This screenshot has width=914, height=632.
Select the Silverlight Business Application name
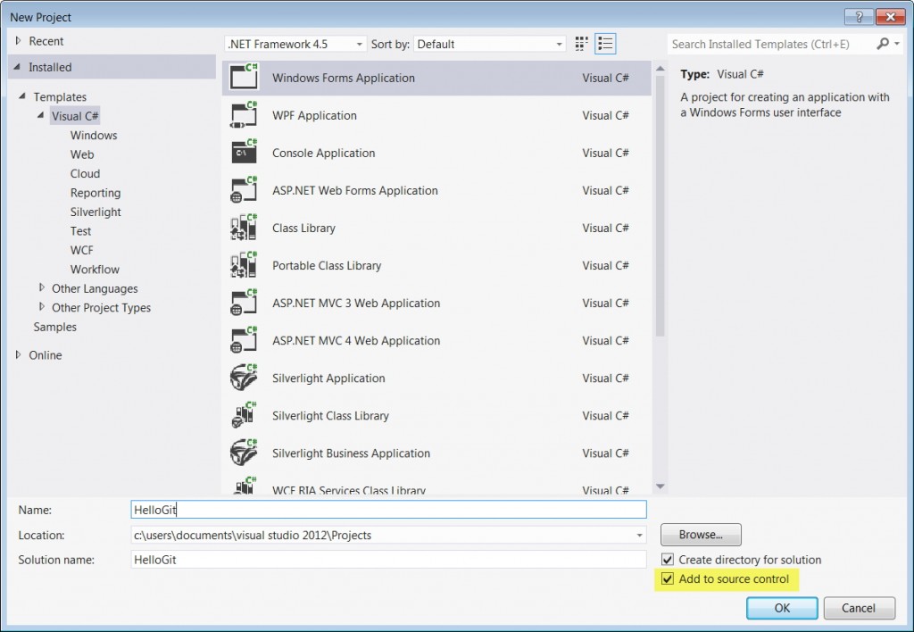351,453
